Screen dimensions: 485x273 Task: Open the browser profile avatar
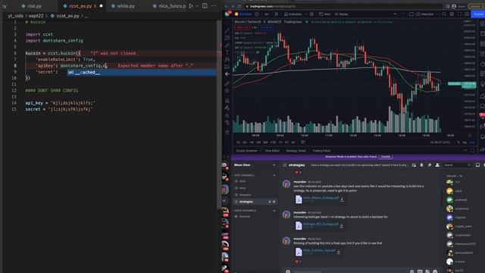454,6
